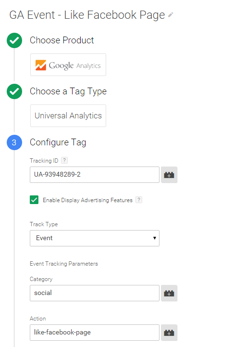Click the Category field containing social
Screen dimensions: 245x347
click(95, 293)
